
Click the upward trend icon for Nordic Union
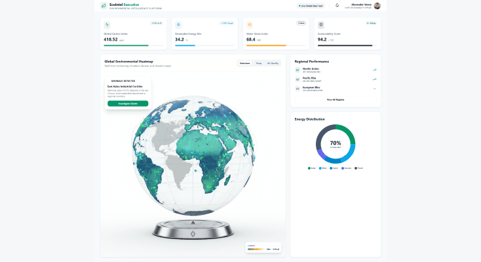point(375,70)
